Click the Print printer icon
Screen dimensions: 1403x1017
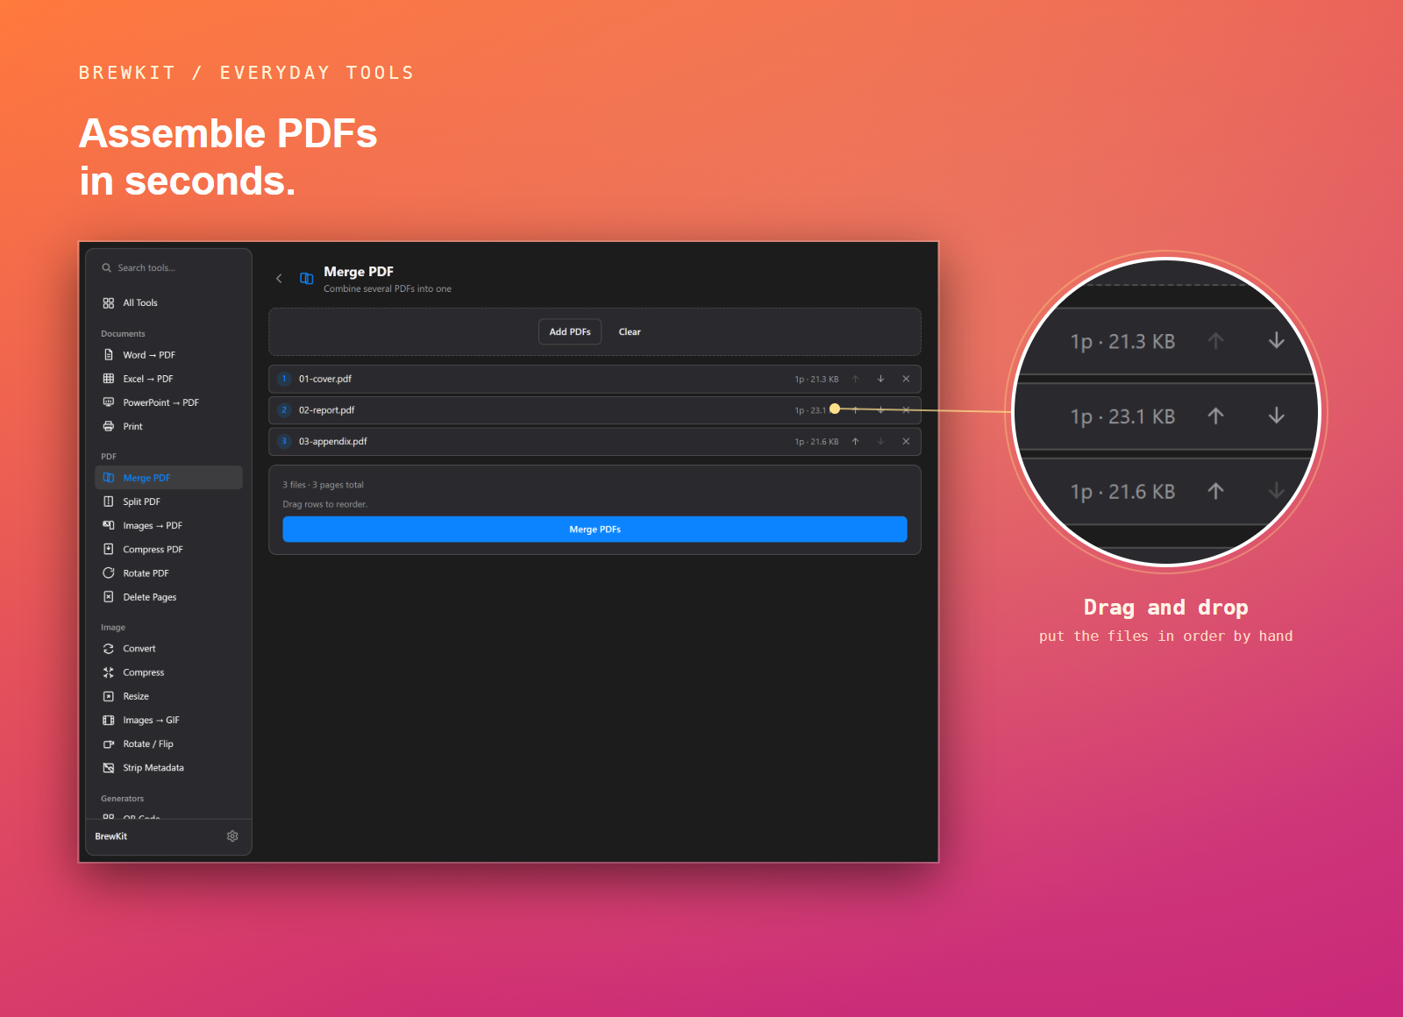point(109,426)
